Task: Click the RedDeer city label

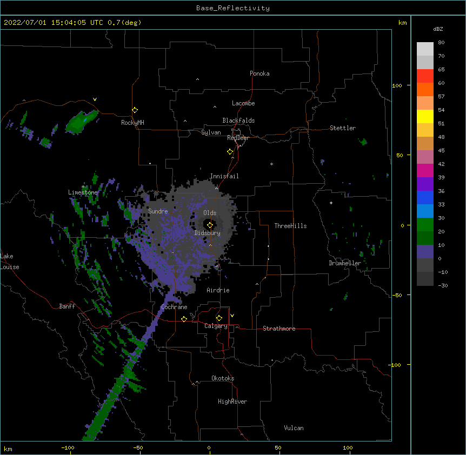Action: pyautogui.click(x=238, y=138)
